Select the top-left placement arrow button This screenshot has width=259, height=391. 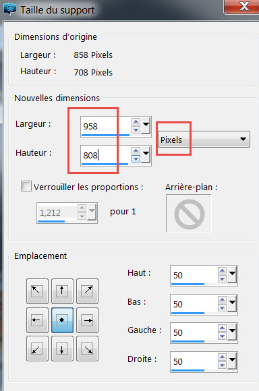coord(37,291)
